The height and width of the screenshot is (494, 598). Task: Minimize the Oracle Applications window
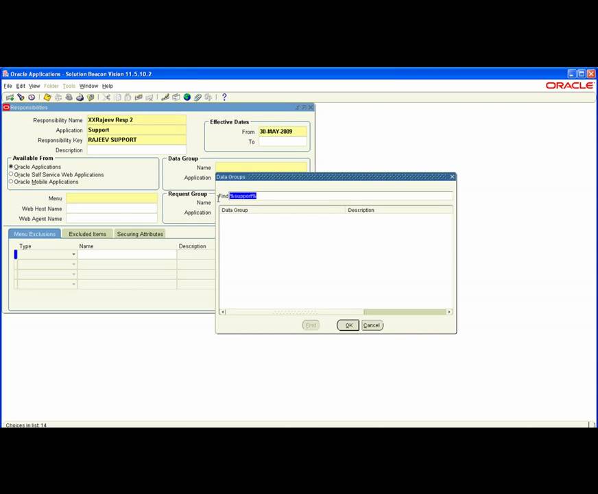[x=571, y=74]
